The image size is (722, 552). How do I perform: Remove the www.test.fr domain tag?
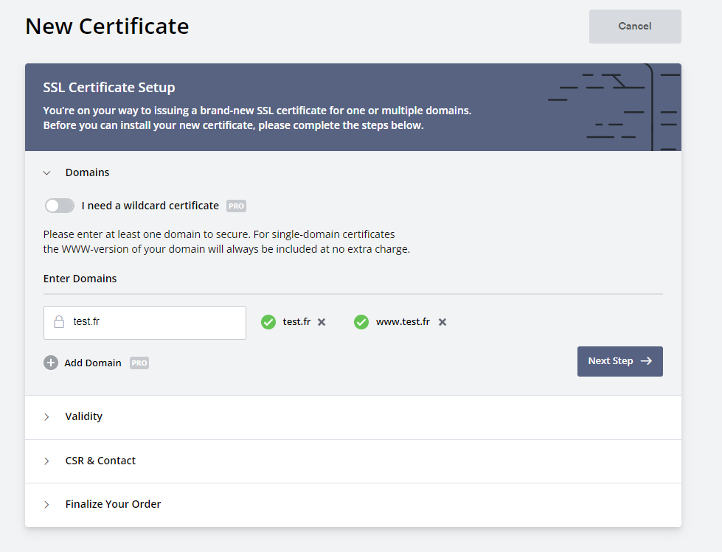pos(442,322)
